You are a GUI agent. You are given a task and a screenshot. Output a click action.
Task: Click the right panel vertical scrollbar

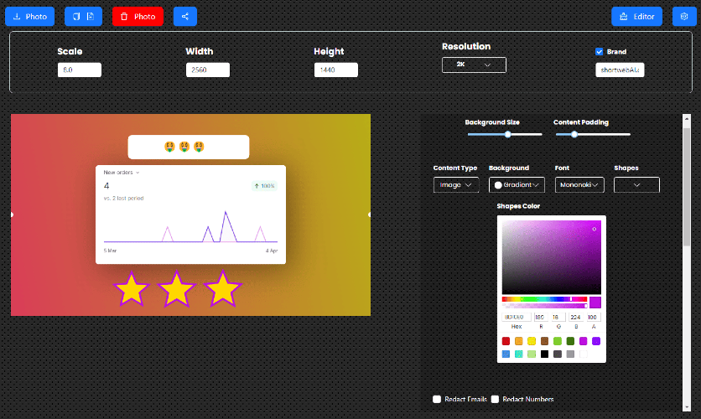687,185
